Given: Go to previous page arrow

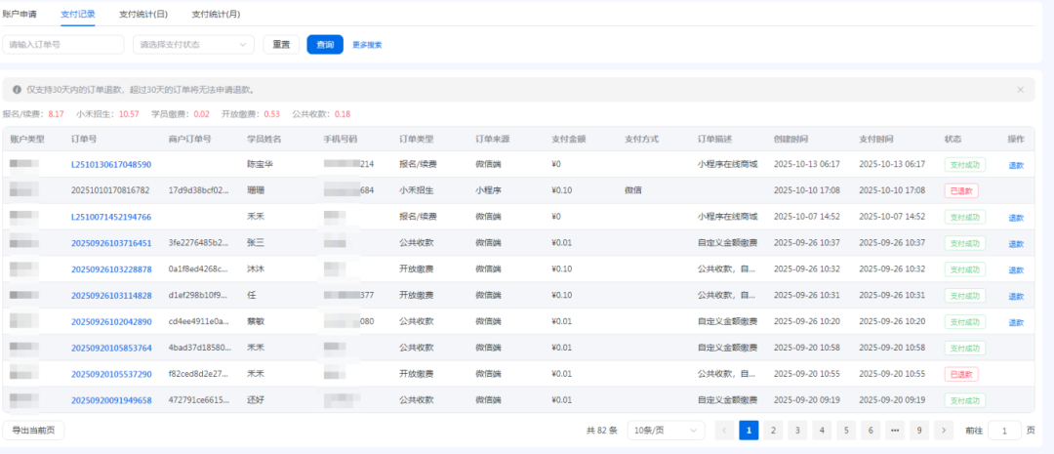Looking at the screenshot, I should [724, 430].
